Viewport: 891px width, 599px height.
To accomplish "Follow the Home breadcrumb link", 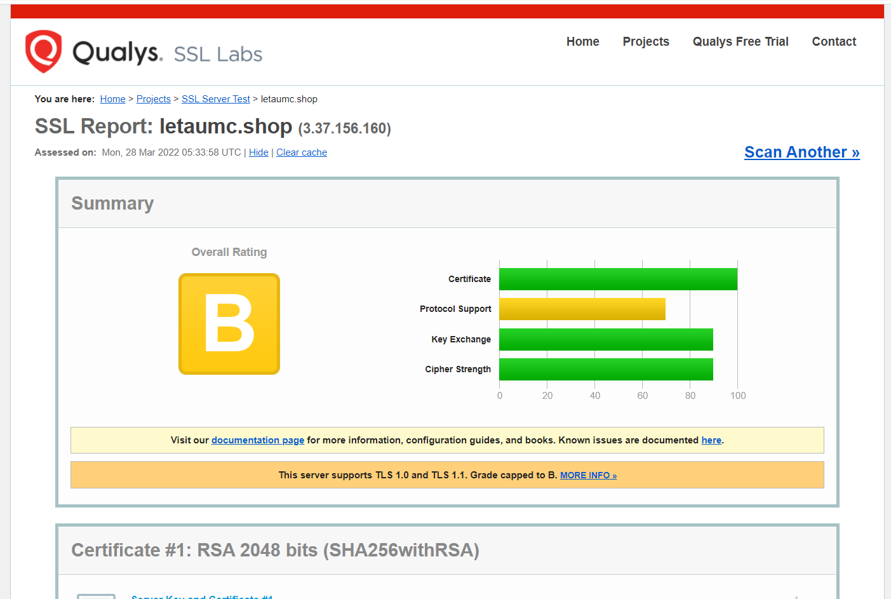I will (x=112, y=99).
